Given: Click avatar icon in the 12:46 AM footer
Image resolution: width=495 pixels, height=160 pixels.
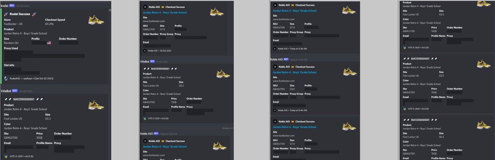Looking at the screenshot, I should click(x=275, y=110).
